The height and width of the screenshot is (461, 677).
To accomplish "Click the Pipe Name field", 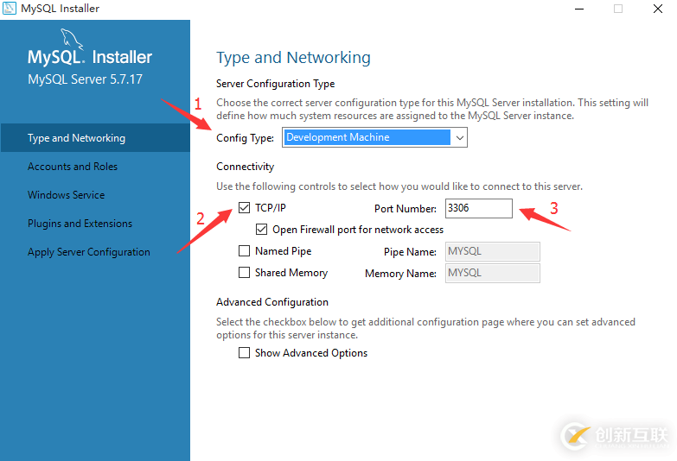I will tap(493, 251).
